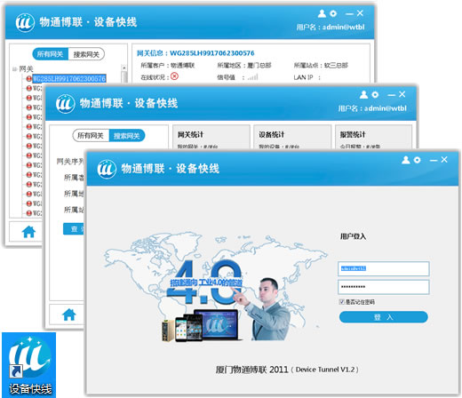Screen dimensions: 462x398
Task: Minimize the login window
Action: click(x=434, y=160)
